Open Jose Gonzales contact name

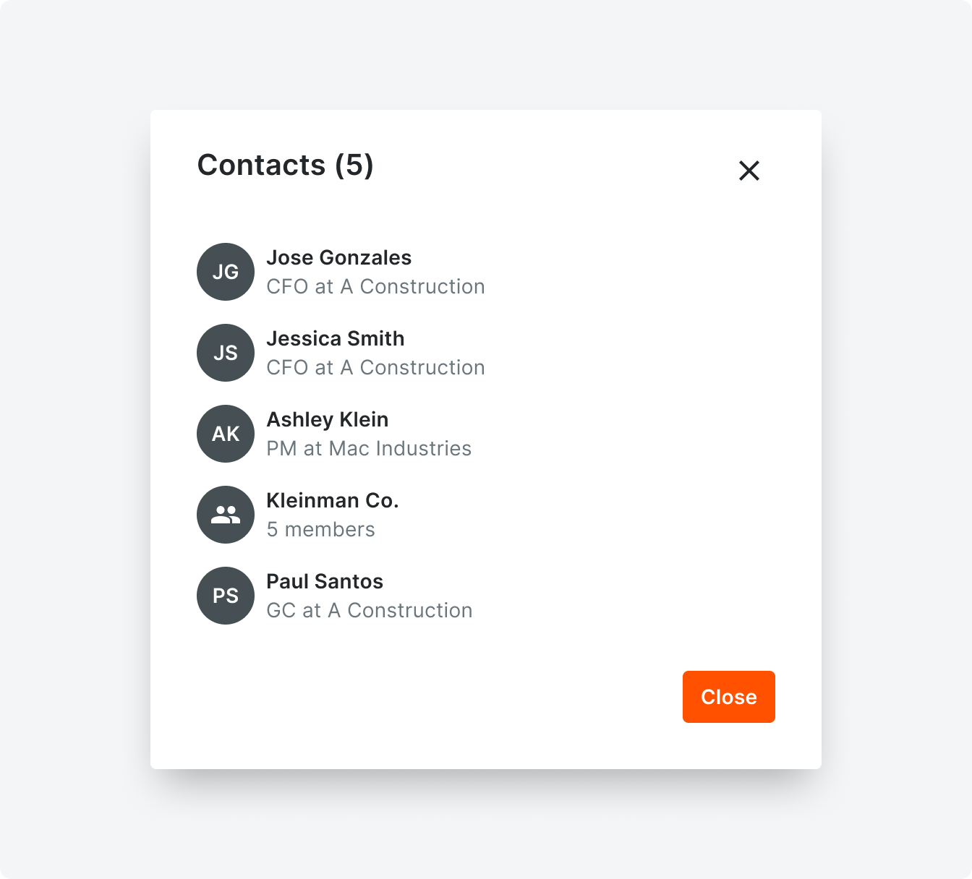click(338, 258)
